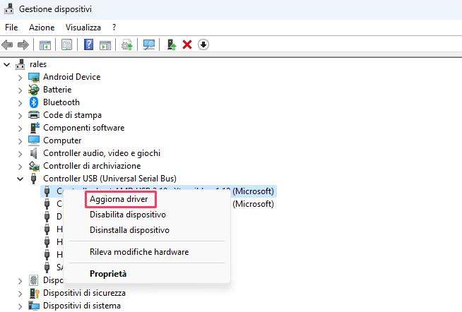The height and width of the screenshot is (312, 462).
Task: Expand Controller audio, video e giochi
Action: click(20, 154)
